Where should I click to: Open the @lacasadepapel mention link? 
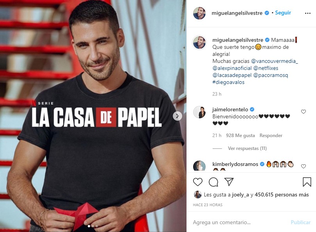[232, 75]
